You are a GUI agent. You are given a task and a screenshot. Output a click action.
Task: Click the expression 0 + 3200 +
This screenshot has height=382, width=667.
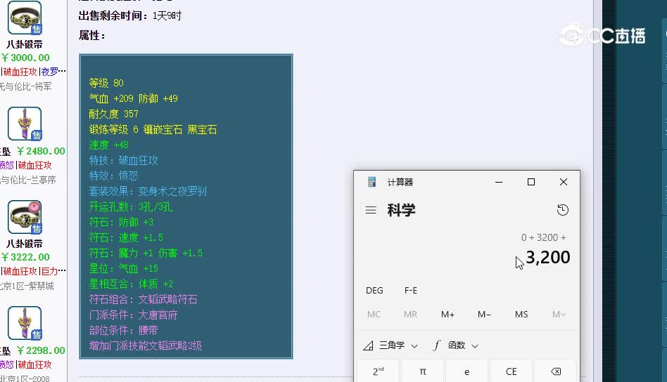[544, 237]
